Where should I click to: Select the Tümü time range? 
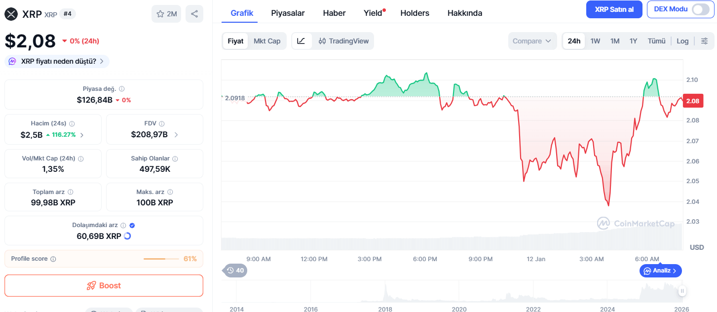pyautogui.click(x=656, y=41)
